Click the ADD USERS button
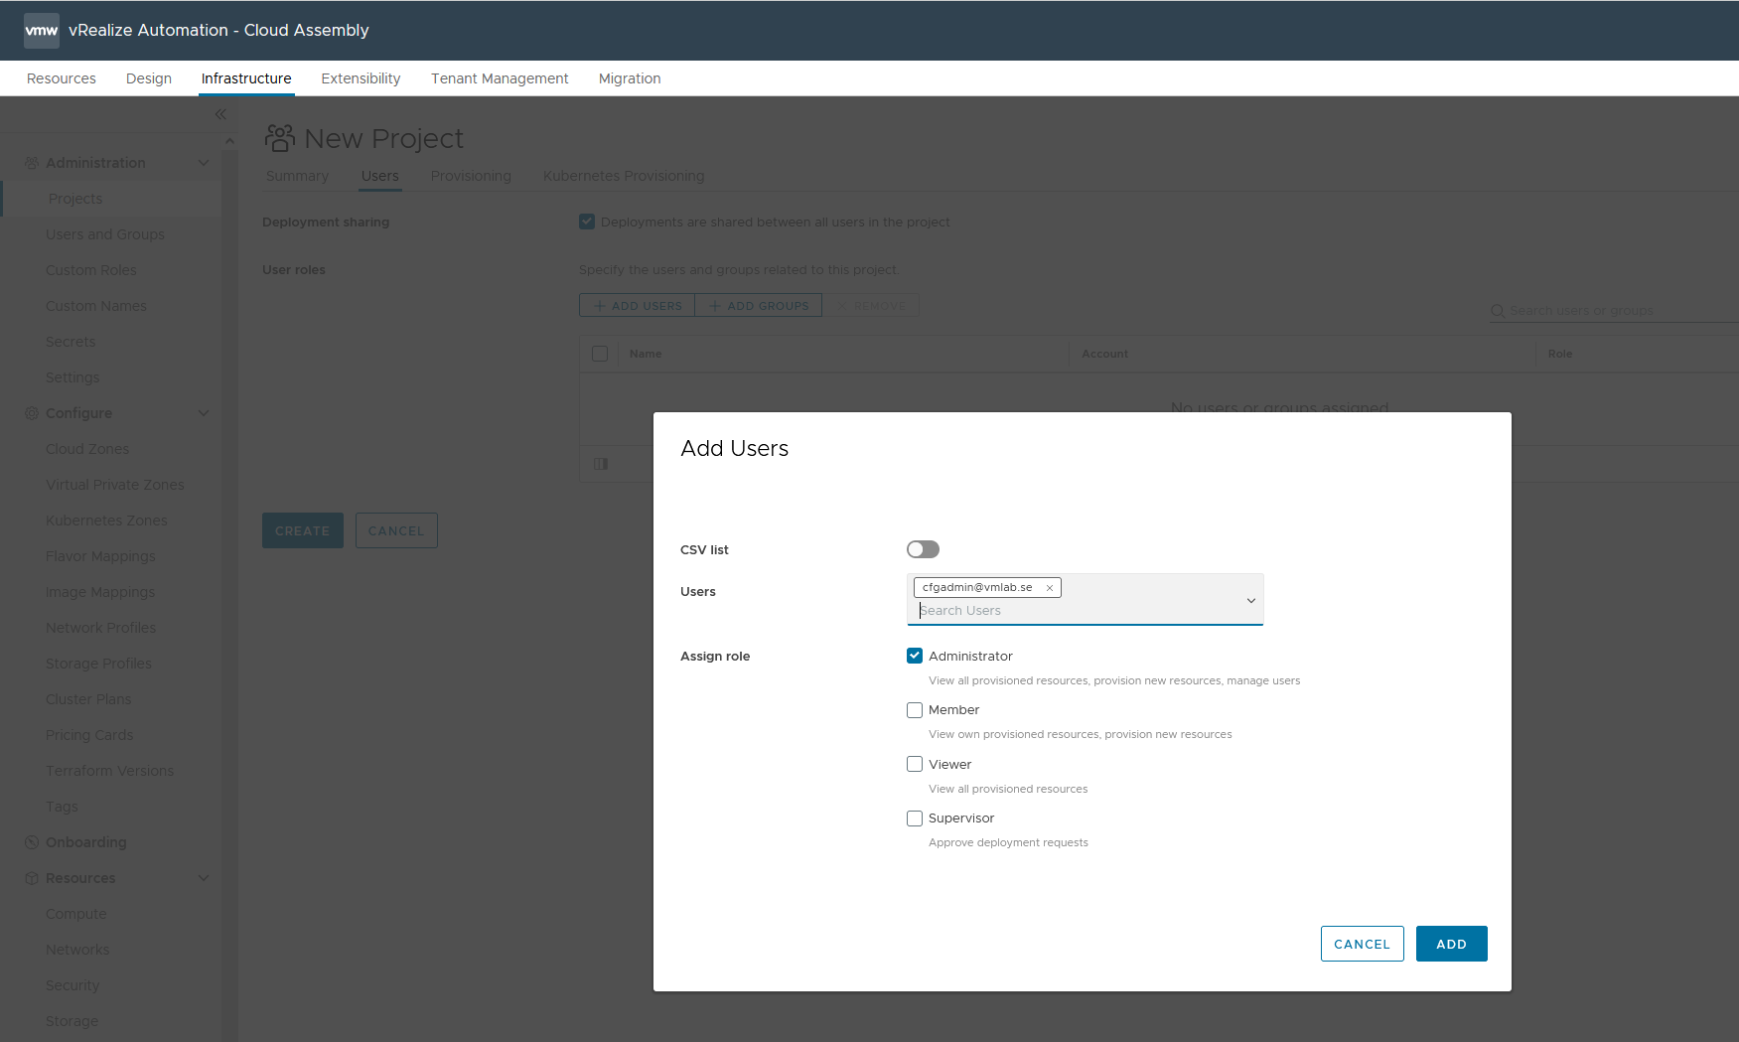Image resolution: width=1739 pixels, height=1042 pixels. 637,305
